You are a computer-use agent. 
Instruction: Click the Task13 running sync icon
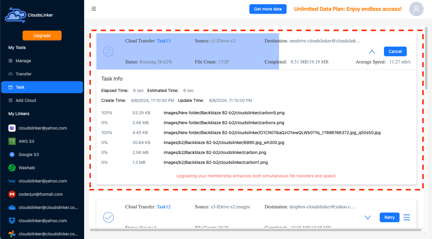[108, 51]
